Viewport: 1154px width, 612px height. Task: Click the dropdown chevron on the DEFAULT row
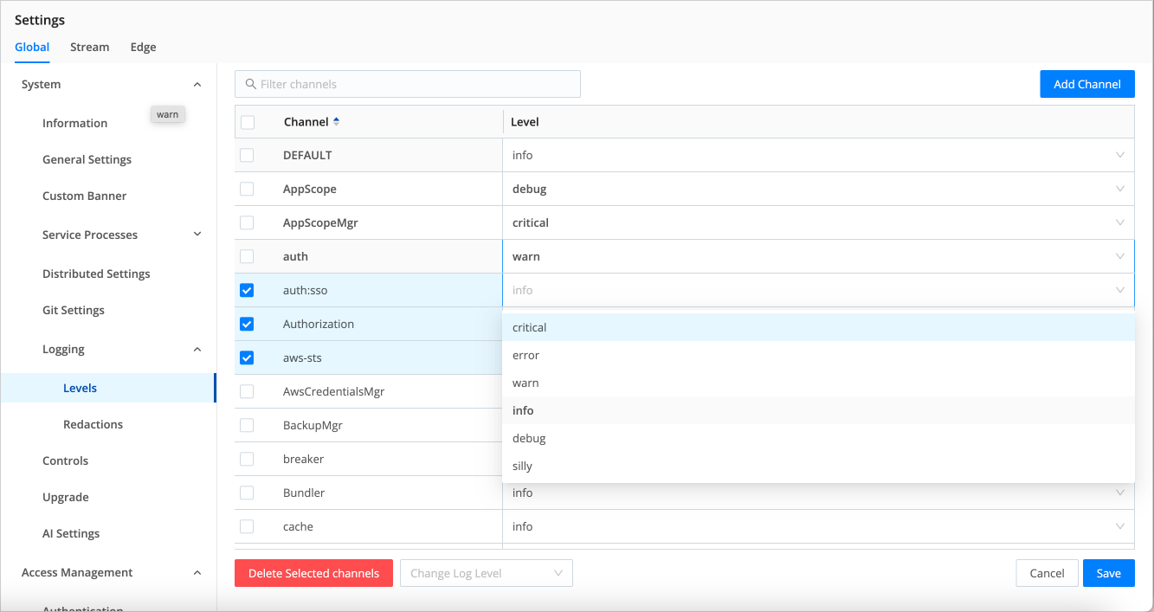point(1120,155)
